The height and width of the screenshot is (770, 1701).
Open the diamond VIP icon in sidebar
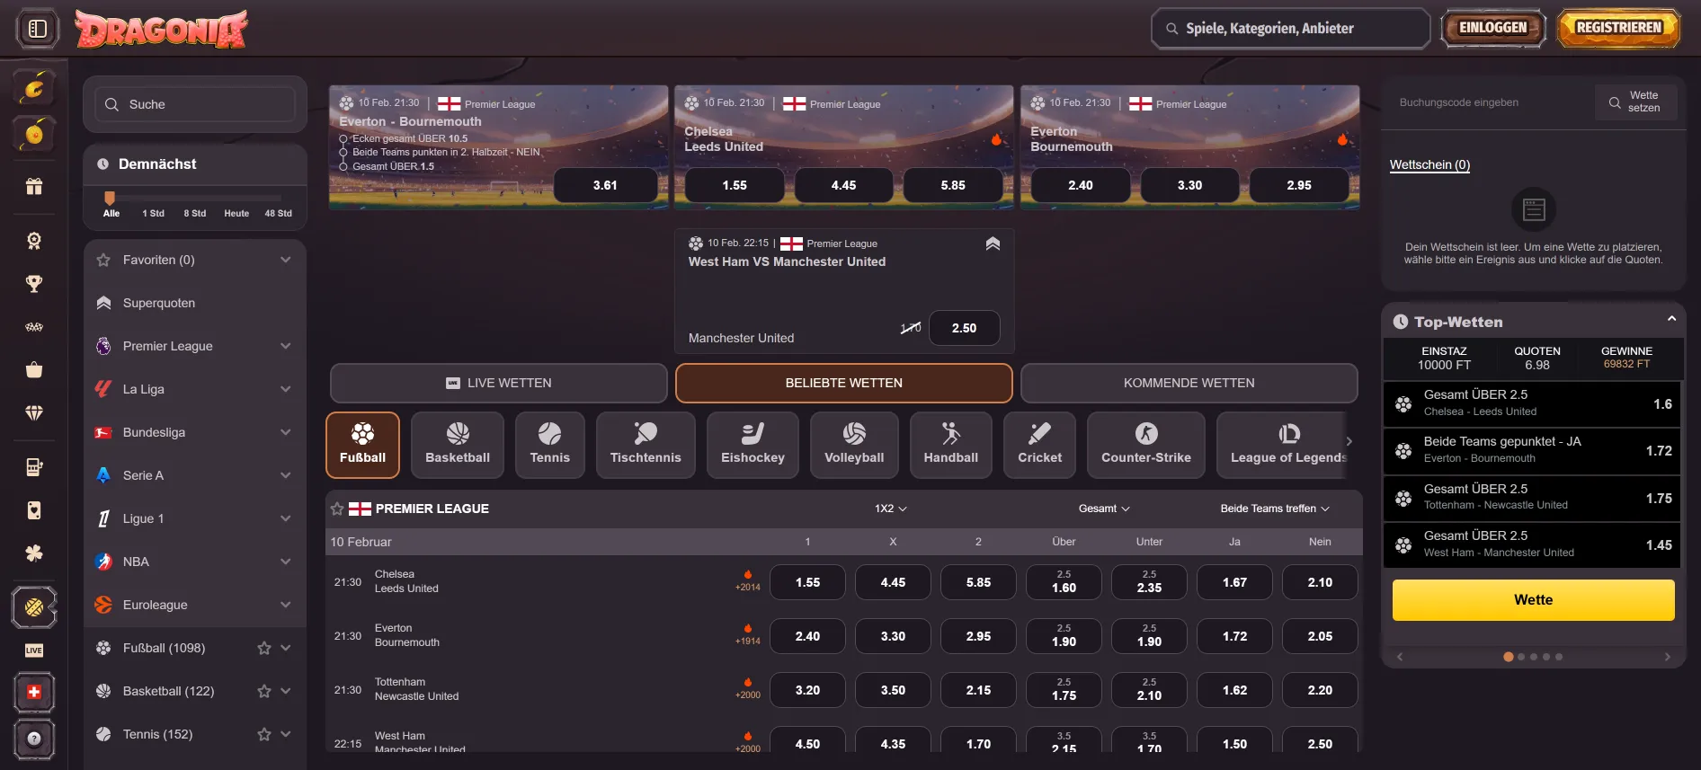[x=34, y=413]
